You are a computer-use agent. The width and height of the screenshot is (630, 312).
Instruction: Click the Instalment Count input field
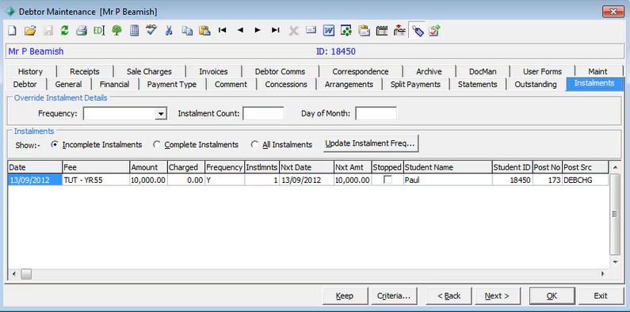coord(263,114)
